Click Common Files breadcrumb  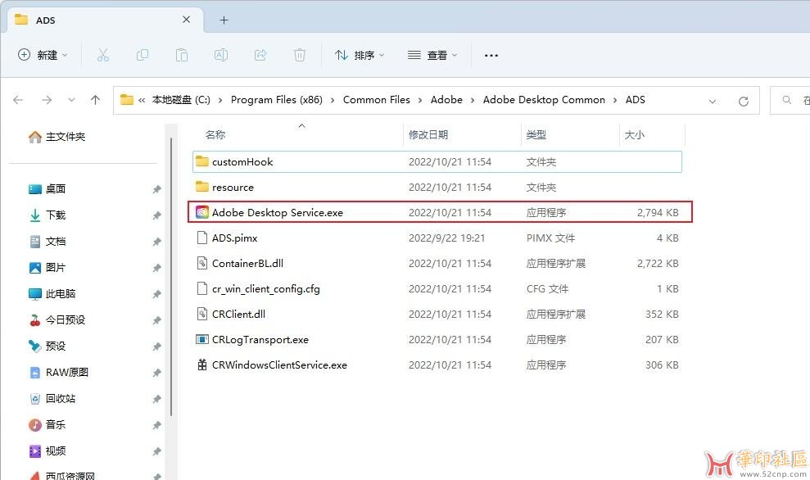[377, 100]
